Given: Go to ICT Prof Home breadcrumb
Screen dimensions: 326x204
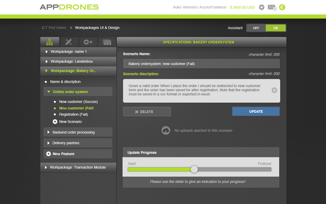Looking at the screenshot, I should [53, 28].
